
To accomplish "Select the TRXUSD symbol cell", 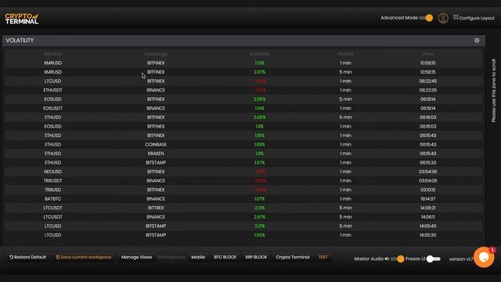I will (x=52, y=190).
